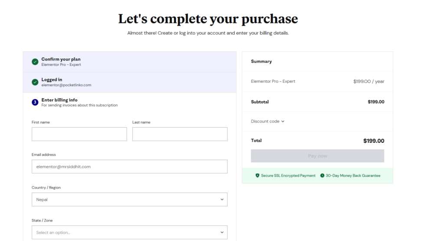Click the green checkmark beside Confirm your plan
Screen dimensions: 444x241
[x=35, y=61]
